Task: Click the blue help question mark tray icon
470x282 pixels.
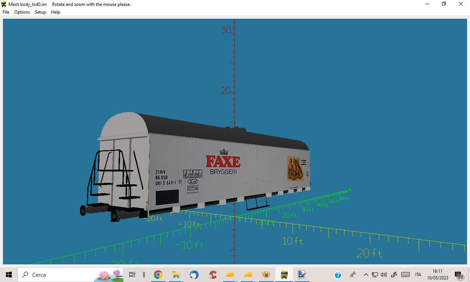Action: pyautogui.click(x=338, y=275)
